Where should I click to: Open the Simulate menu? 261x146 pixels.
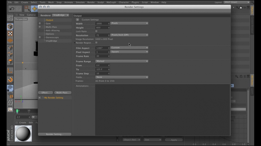(80, 2)
